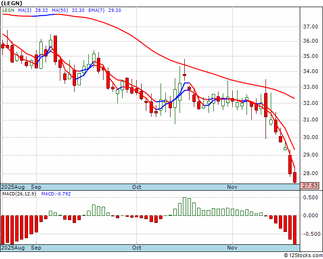
Task: Click the 35.00 price axis label
Action: tap(311, 56)
